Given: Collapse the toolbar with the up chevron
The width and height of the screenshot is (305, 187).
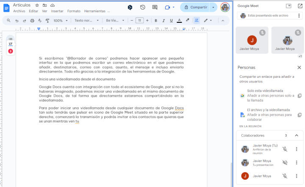Looking at the screenshot, I should [223, 21].
